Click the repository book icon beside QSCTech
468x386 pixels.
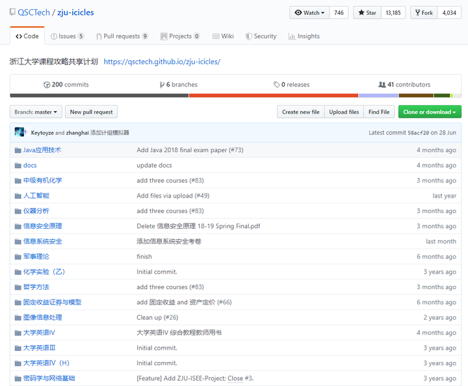(x=12, y=12)
